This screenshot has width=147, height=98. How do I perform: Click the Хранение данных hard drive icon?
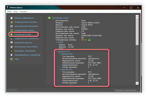(x=12, y=43)
